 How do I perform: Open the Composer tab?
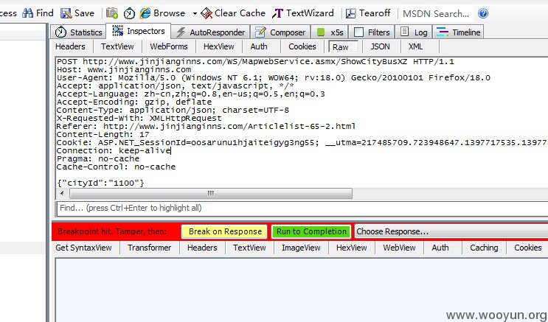280,32
